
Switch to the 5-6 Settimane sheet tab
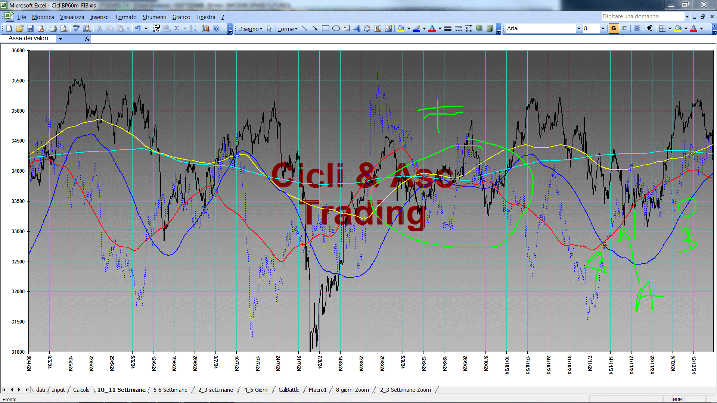click(x=170, y=390)
